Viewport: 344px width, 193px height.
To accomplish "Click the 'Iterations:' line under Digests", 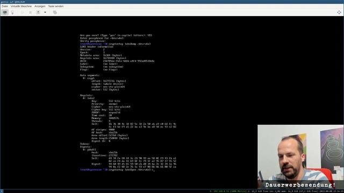I will coord(104,155).
